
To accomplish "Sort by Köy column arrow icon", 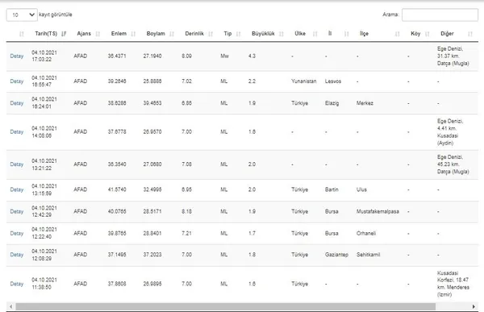I will coord(428,34).
